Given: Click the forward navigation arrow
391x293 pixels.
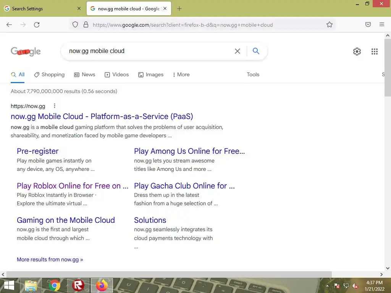Looking at the screenshot, I should click(23, 25).
